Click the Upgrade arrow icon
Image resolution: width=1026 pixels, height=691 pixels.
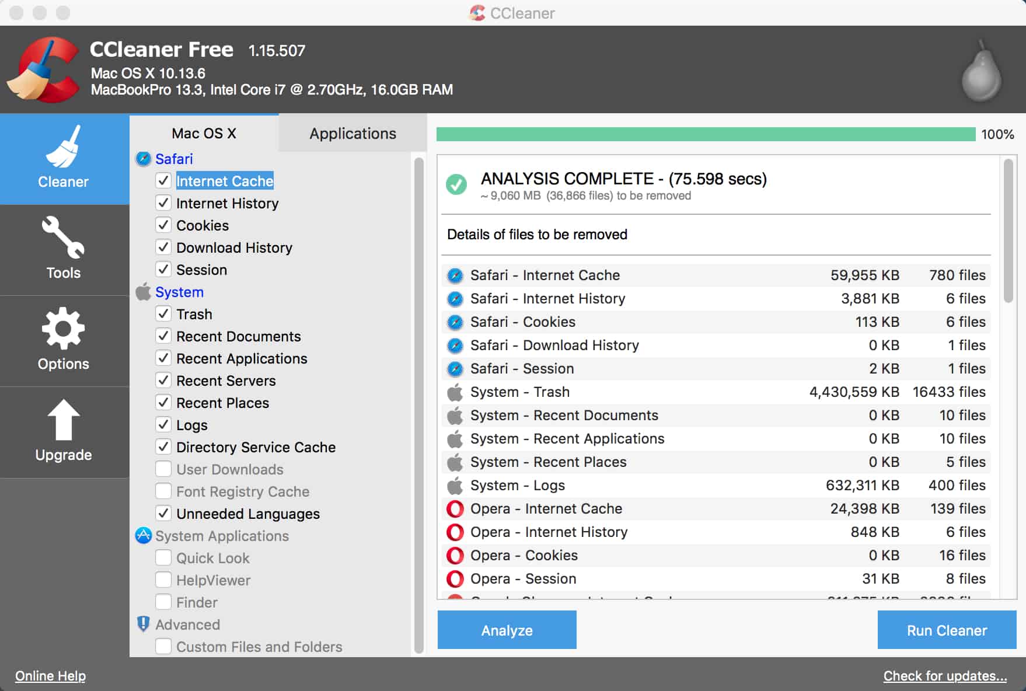[x=63, y=420]
